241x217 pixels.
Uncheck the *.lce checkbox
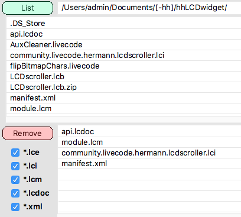tap(15, 153)
